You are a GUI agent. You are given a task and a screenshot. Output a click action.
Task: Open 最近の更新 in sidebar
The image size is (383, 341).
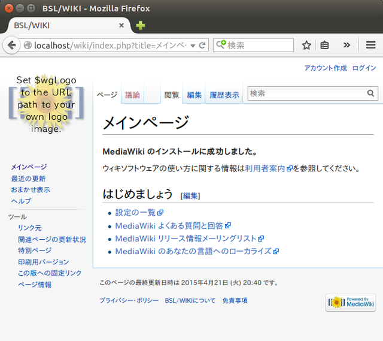pyautogui.click(x=28, y=179)
